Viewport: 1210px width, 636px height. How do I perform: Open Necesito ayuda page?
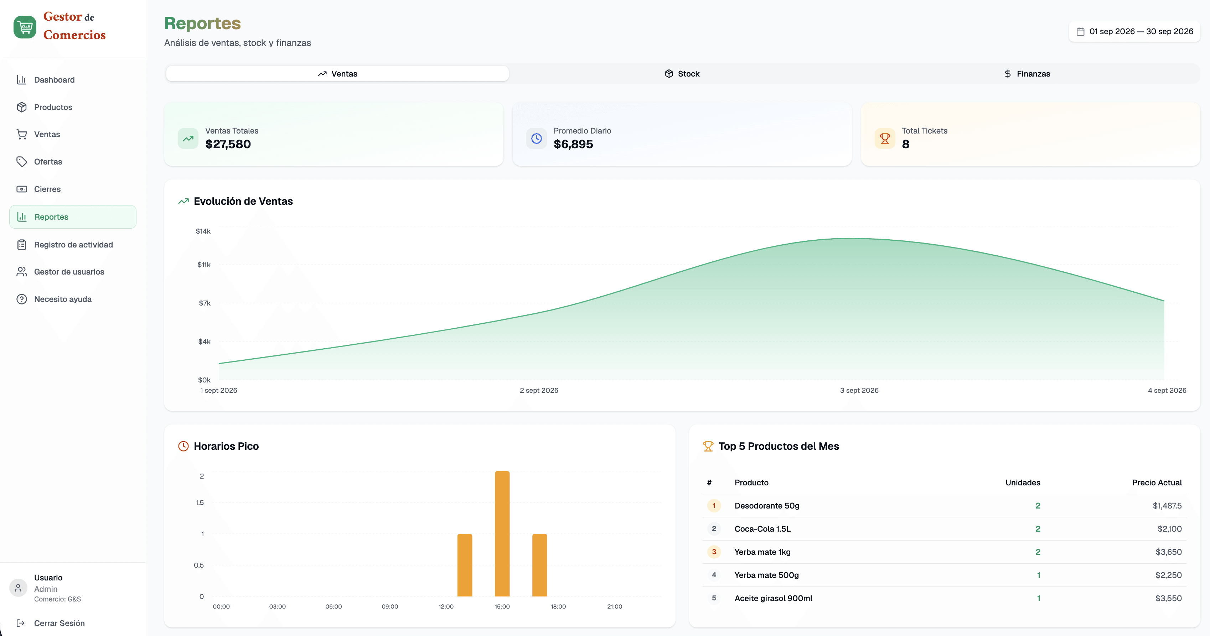tap(73, 299)
